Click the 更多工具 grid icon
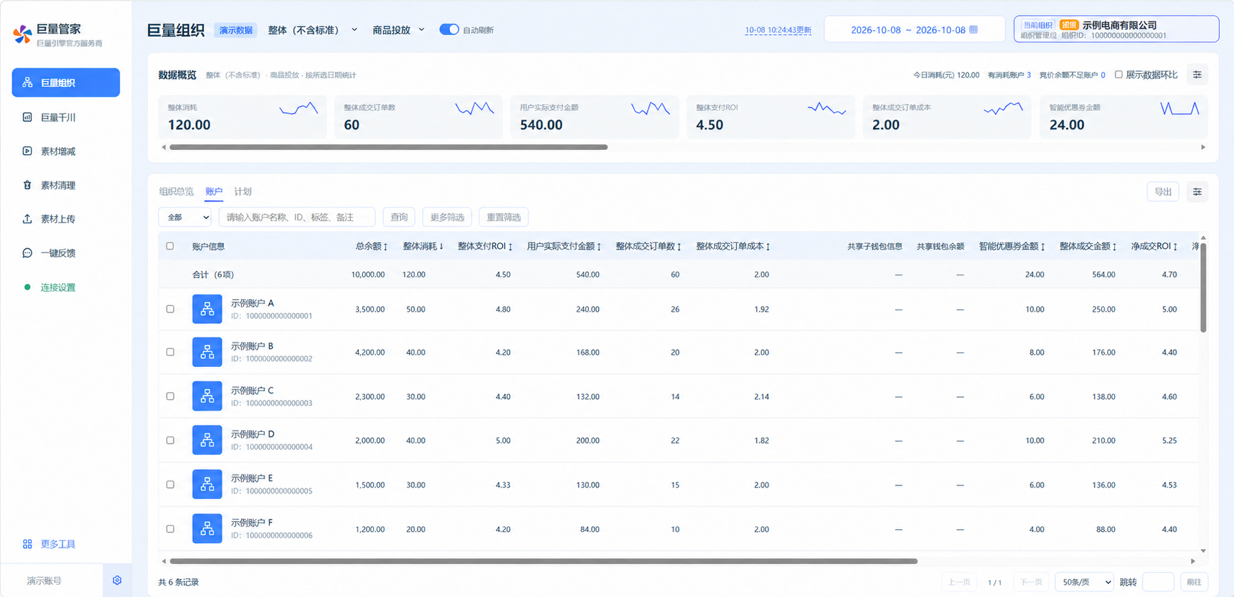This screenshot has width=1234, height=597. pyautogui.click(x=27, y=544)
